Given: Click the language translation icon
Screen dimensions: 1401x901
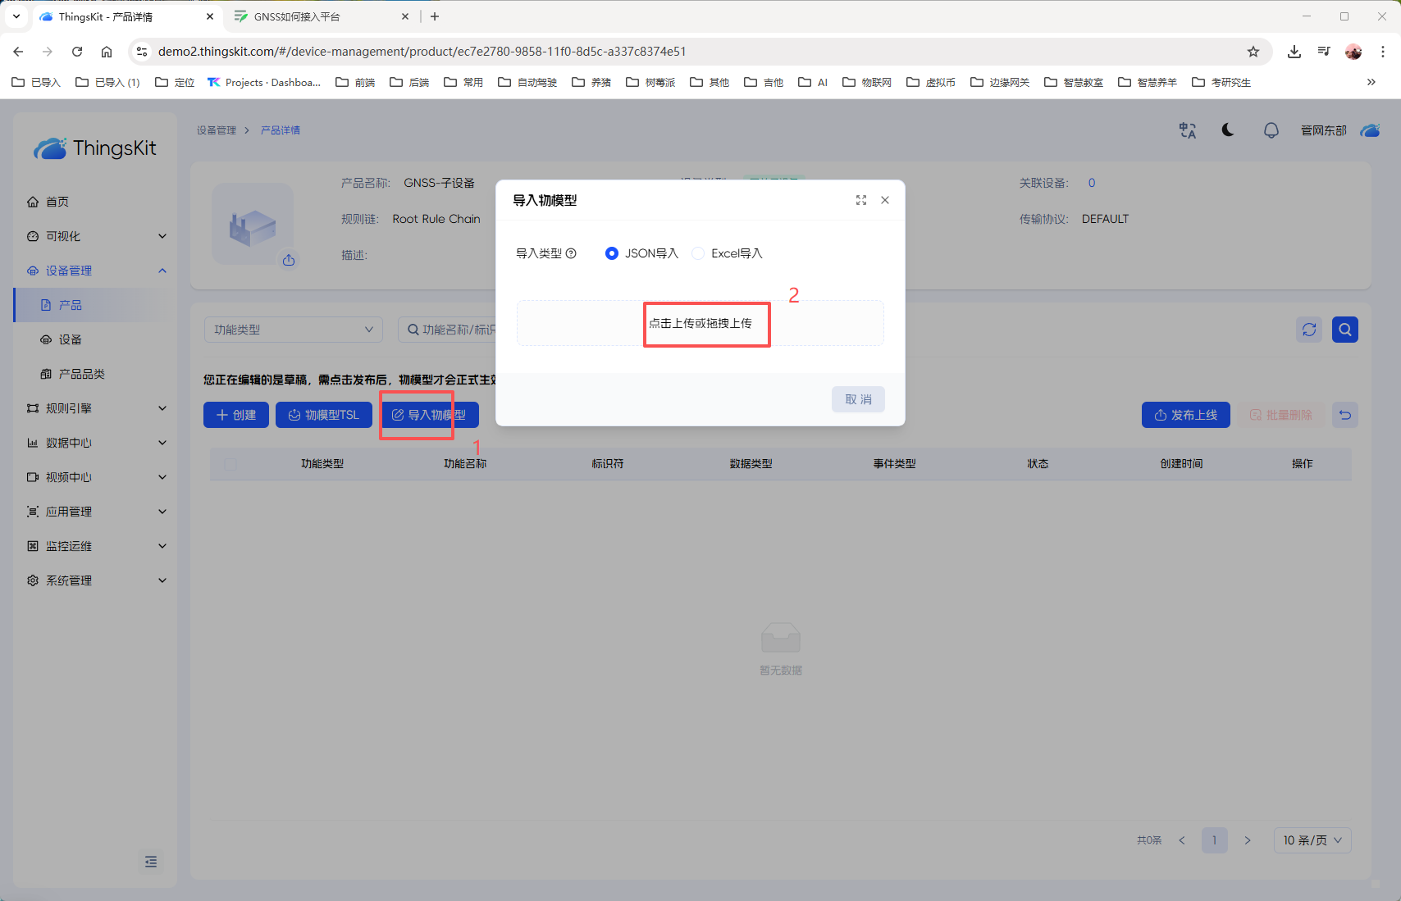Looking at the screenshot, I should (1187, 130).
